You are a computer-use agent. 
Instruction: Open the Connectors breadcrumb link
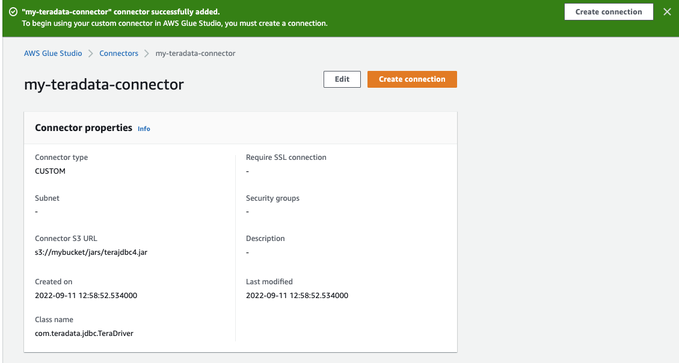point(118,53)
